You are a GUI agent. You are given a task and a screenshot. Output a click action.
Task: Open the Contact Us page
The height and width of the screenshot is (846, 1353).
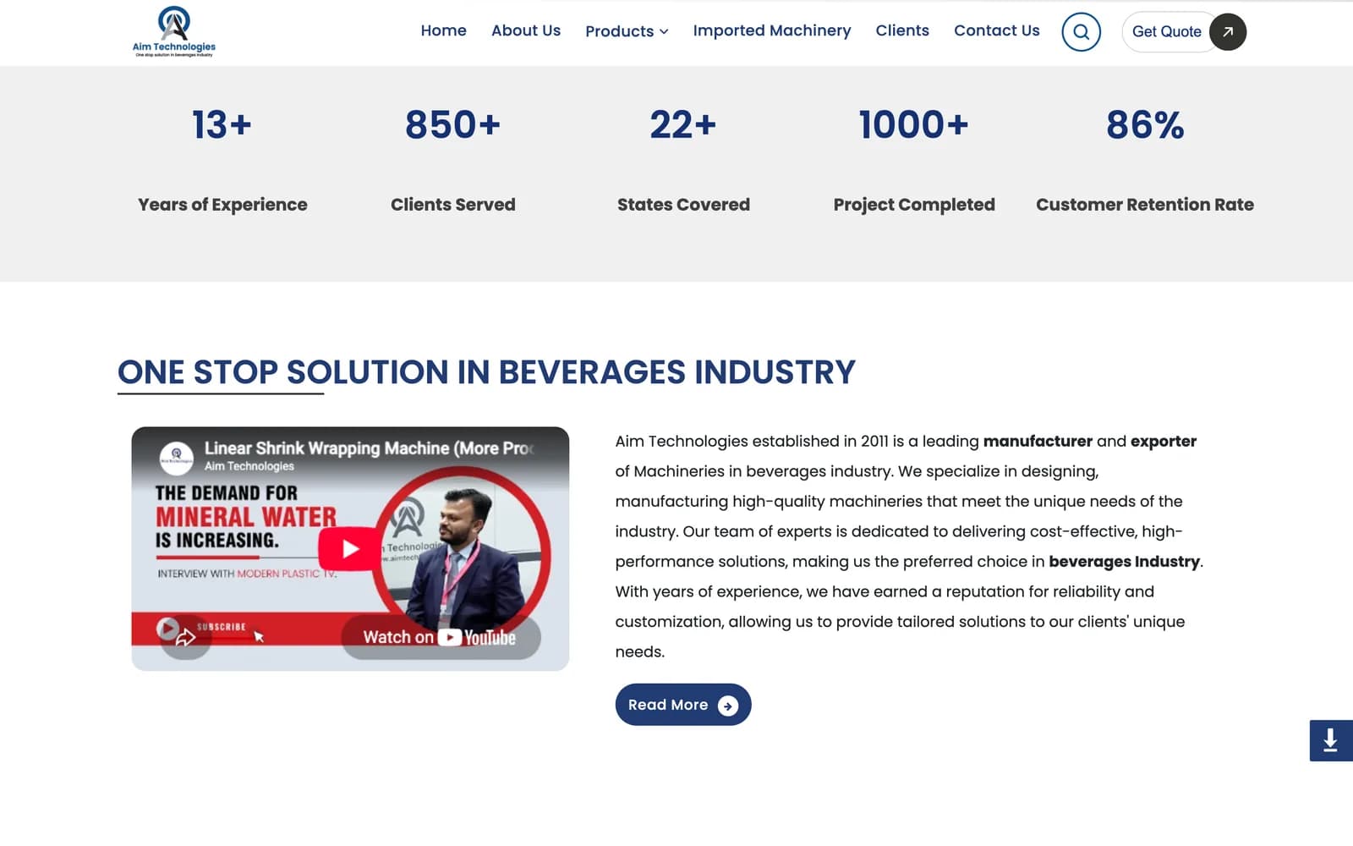(997, 30)
